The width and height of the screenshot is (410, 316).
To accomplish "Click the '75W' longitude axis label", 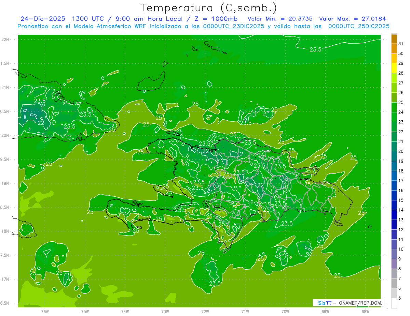I will (85, 311).
